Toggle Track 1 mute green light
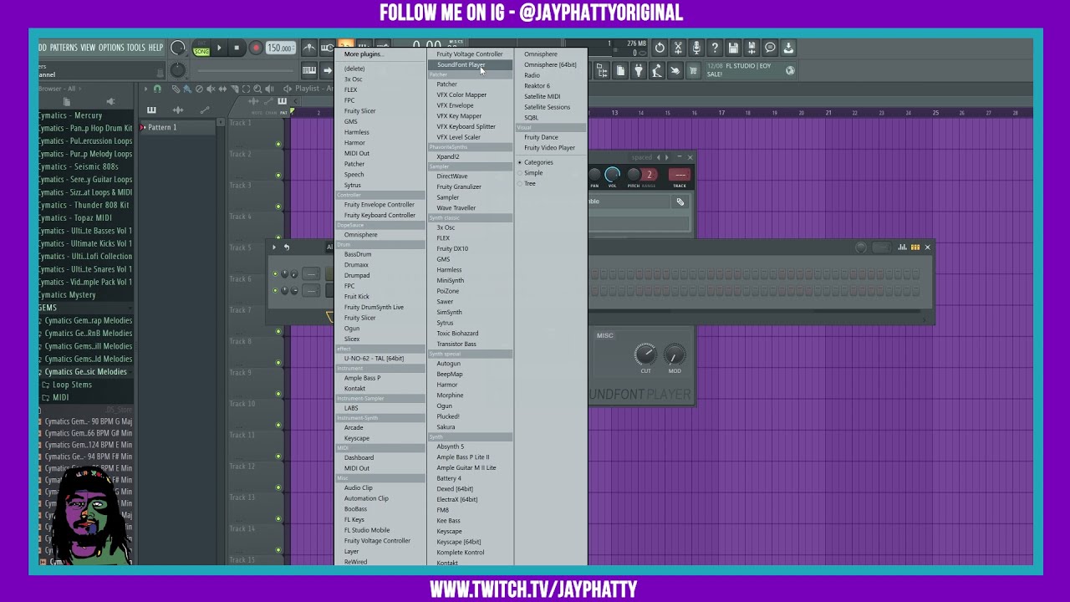Viewport: 1070px width, 602px height. (278, 144)
